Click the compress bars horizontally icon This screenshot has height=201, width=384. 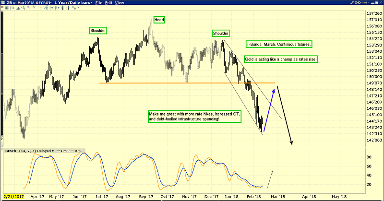[63, 8]
